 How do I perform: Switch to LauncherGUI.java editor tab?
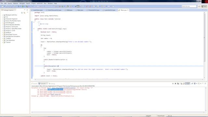click(109, 10)
